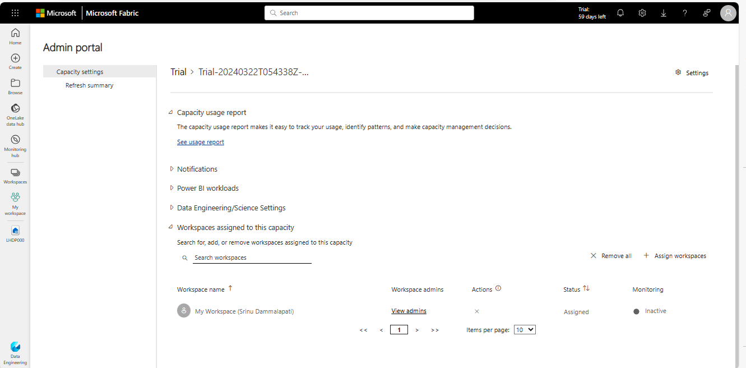Click the search magnifier beside Search workspaces
Viewport: 746px width, 368px height.
pos(185,258)
